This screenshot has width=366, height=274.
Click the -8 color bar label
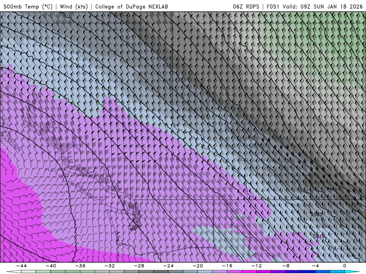(286, 266)
